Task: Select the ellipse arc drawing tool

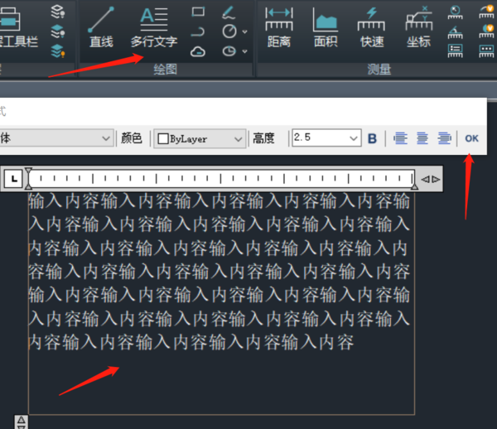Action: [229, 51]
